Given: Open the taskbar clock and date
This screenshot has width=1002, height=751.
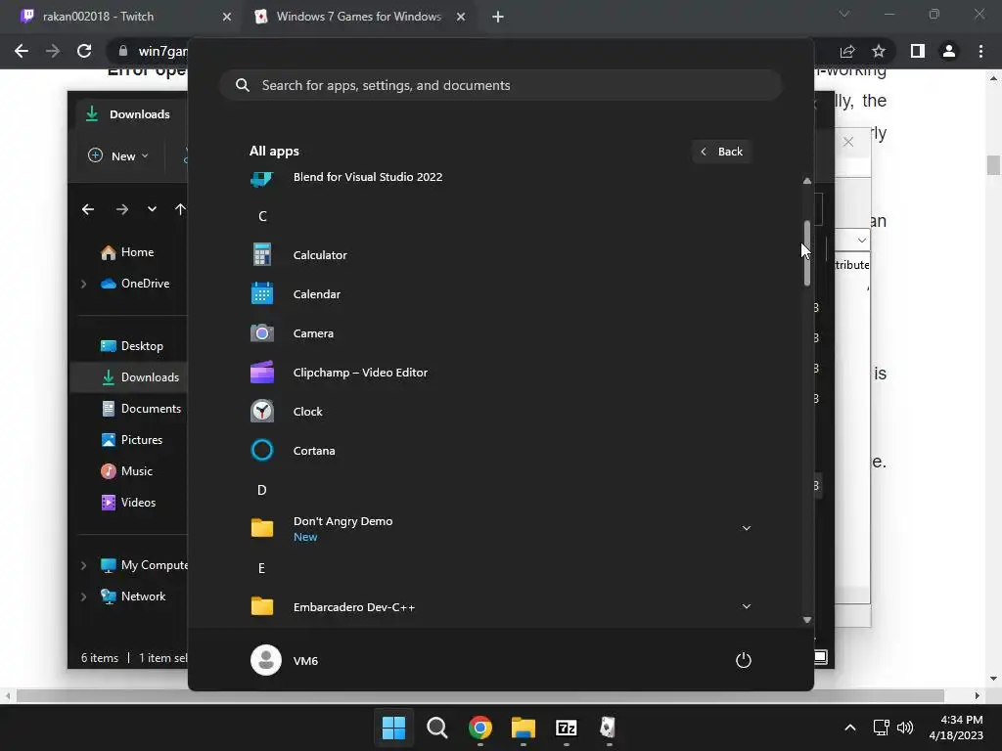Looking at the screenshot, I should pos(956,728).
